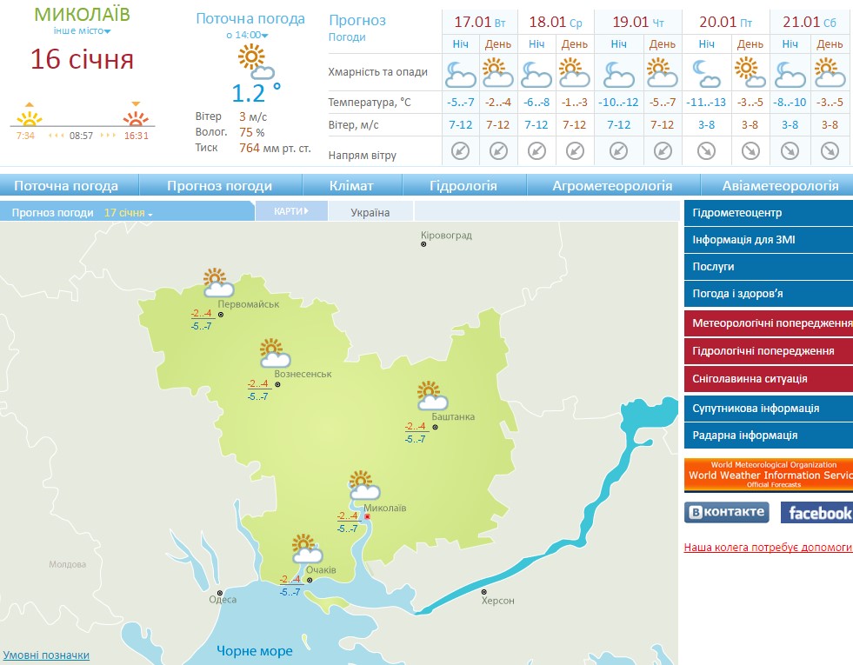Click the weather icon above Вознесенськ on the map
The image size is (853, 665).
pos(273,353)
